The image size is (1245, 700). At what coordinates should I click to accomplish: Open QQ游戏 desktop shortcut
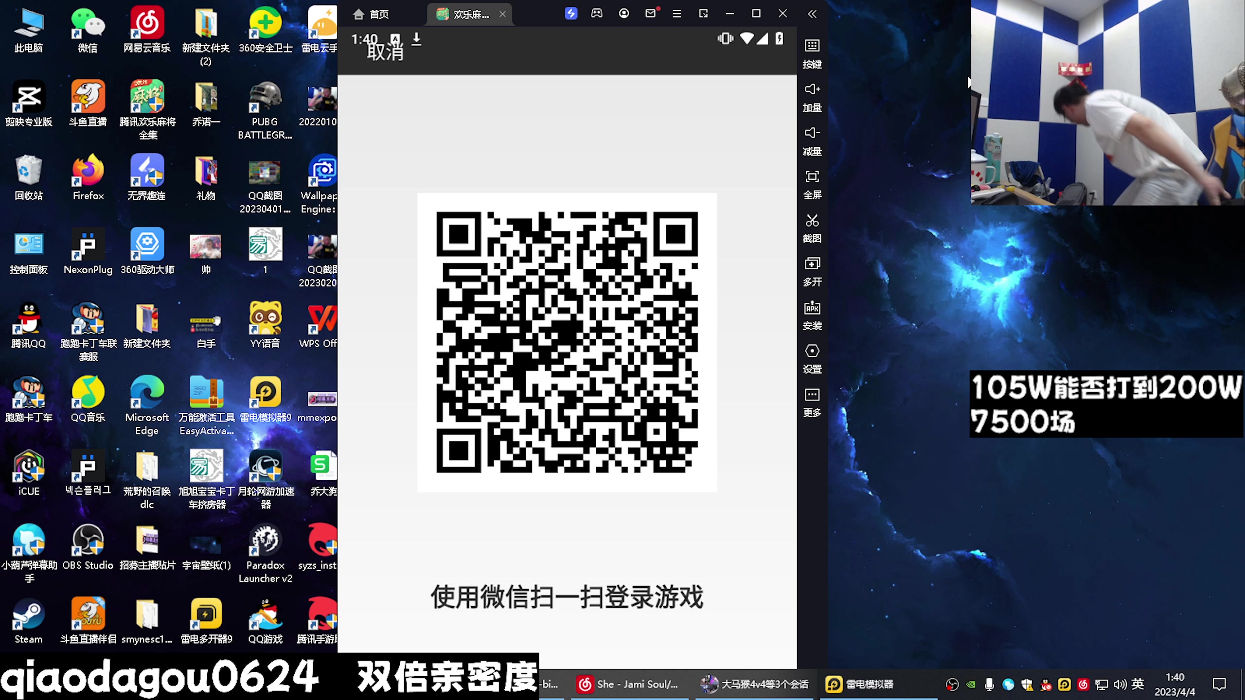[x=265, y=621]
